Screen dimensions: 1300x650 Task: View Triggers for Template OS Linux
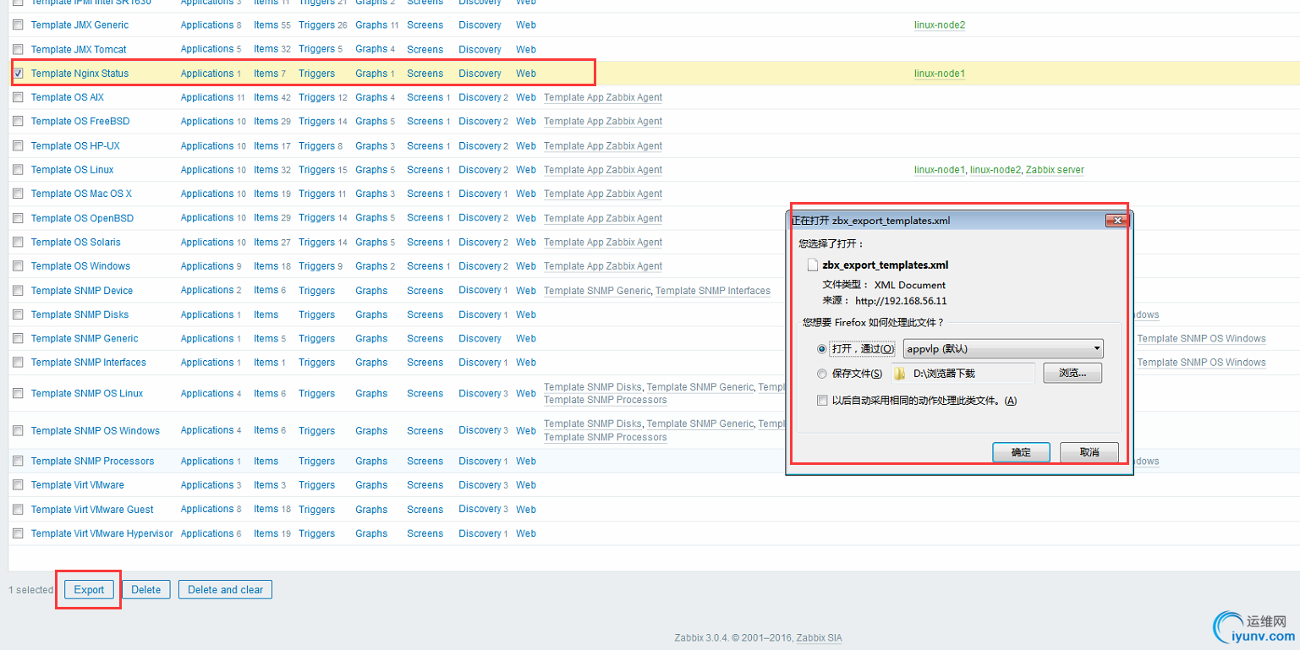click(x=317, y=170)
